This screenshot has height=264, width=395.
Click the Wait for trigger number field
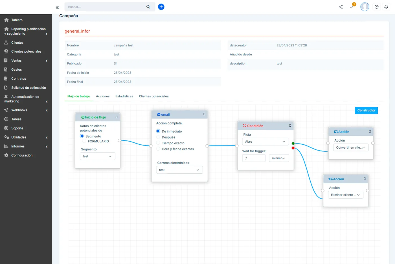point(254,158)
